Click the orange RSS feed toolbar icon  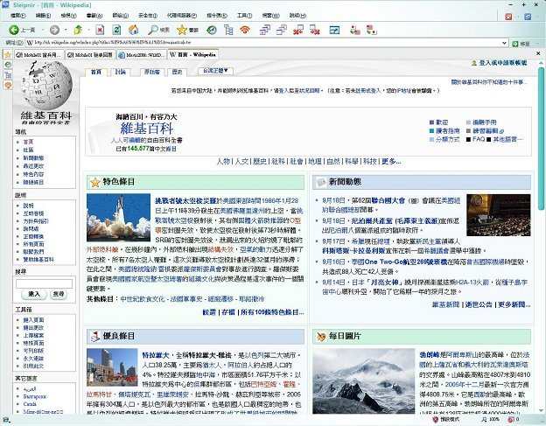pos(245,30)
